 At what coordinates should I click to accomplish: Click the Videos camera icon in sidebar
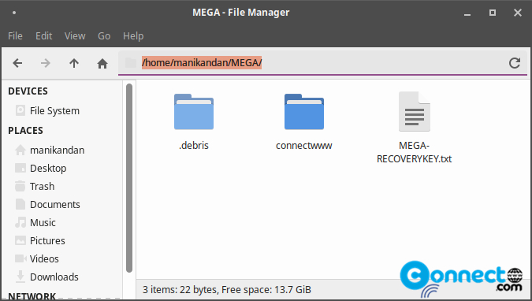pos(20,258)
